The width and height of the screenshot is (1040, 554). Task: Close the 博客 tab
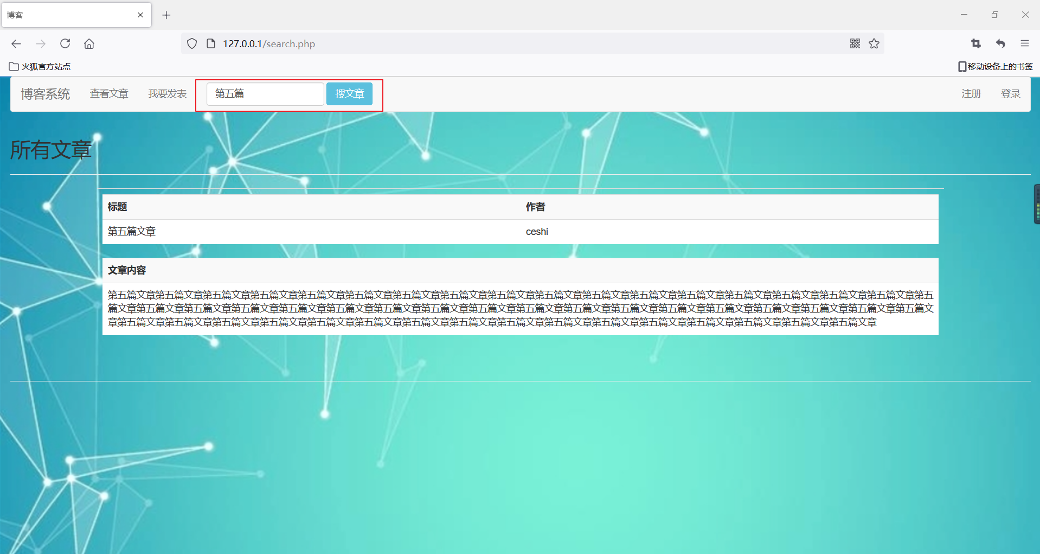click(140, 15)
